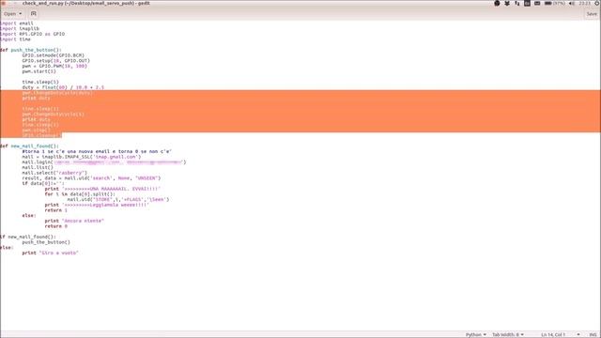The width and height of the screenshot is (601, 338).
Task: Check the battery status indicator
Action: 555,3
